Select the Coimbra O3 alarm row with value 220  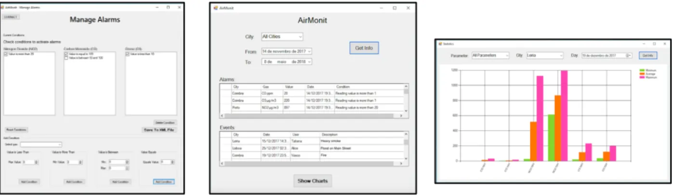point(312,101)
